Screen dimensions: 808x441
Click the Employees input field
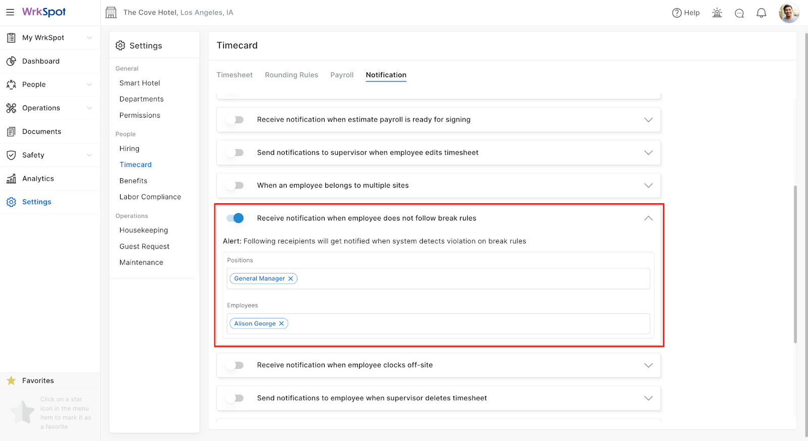tap(465, 324)
